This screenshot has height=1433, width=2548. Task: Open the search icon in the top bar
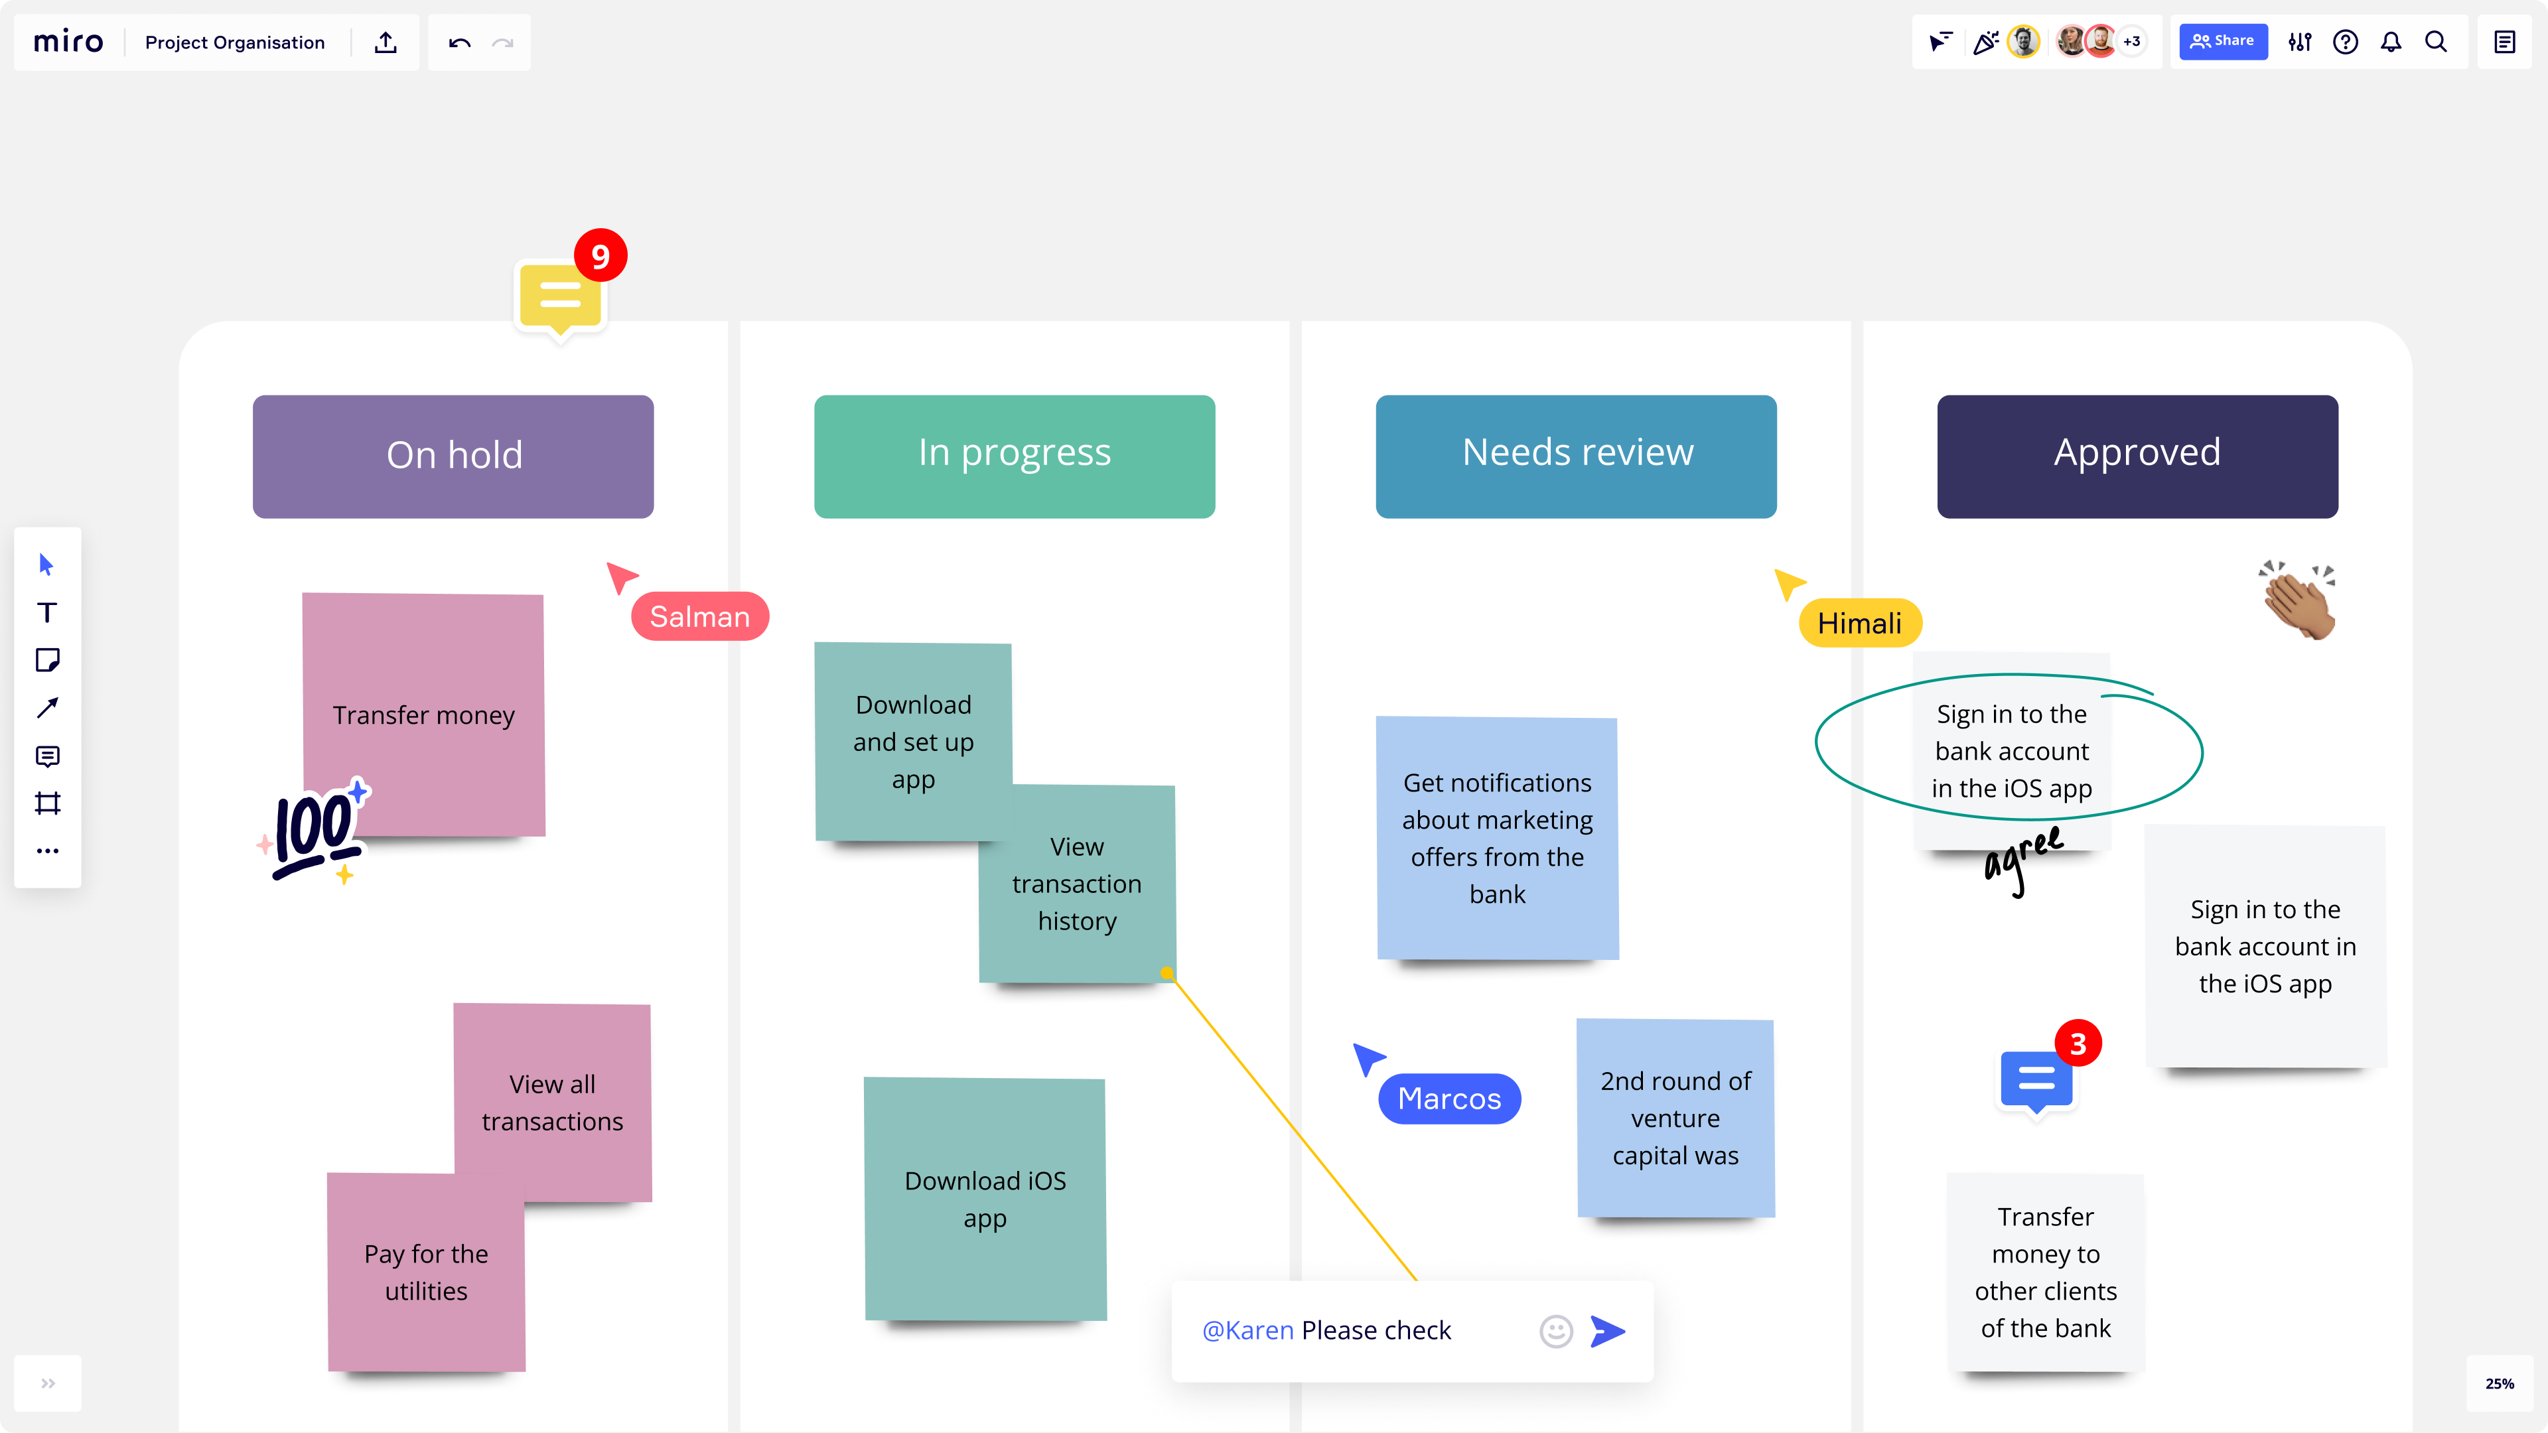2437,42
